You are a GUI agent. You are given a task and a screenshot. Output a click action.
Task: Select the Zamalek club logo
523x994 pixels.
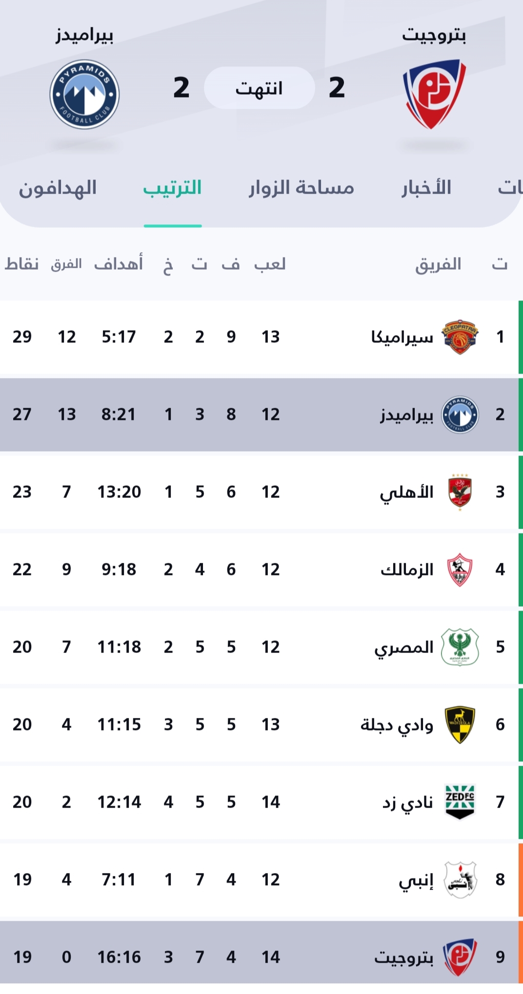[460, 570]
